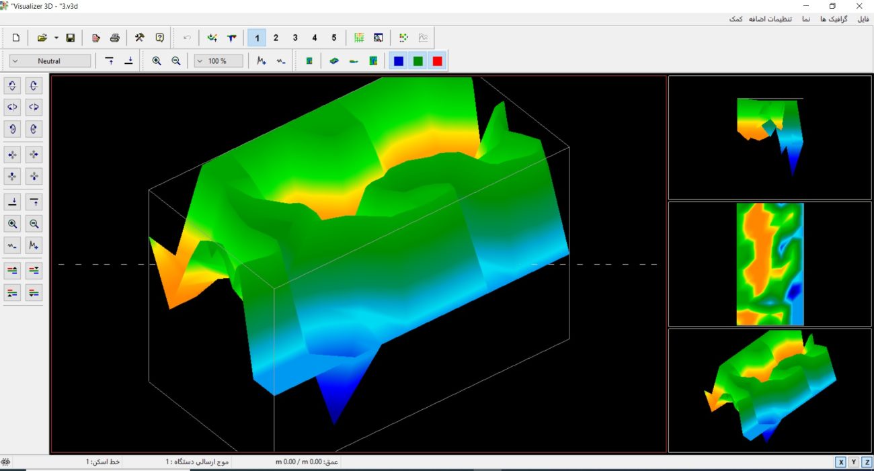Select view number 3 button
The height and width of the screenshot is (471, 874).
(x=295, y=38)
